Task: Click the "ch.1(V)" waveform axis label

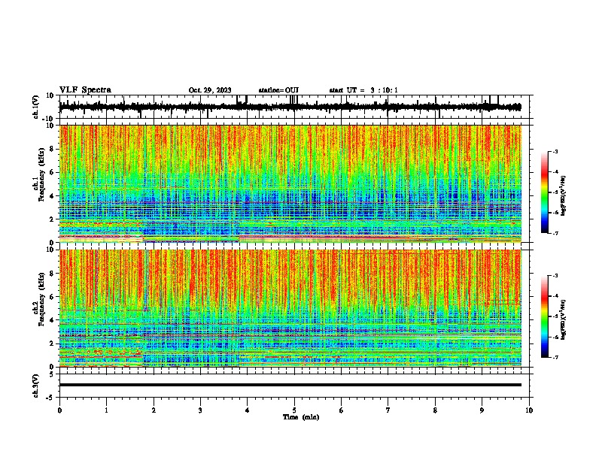Action: point(36,107)
